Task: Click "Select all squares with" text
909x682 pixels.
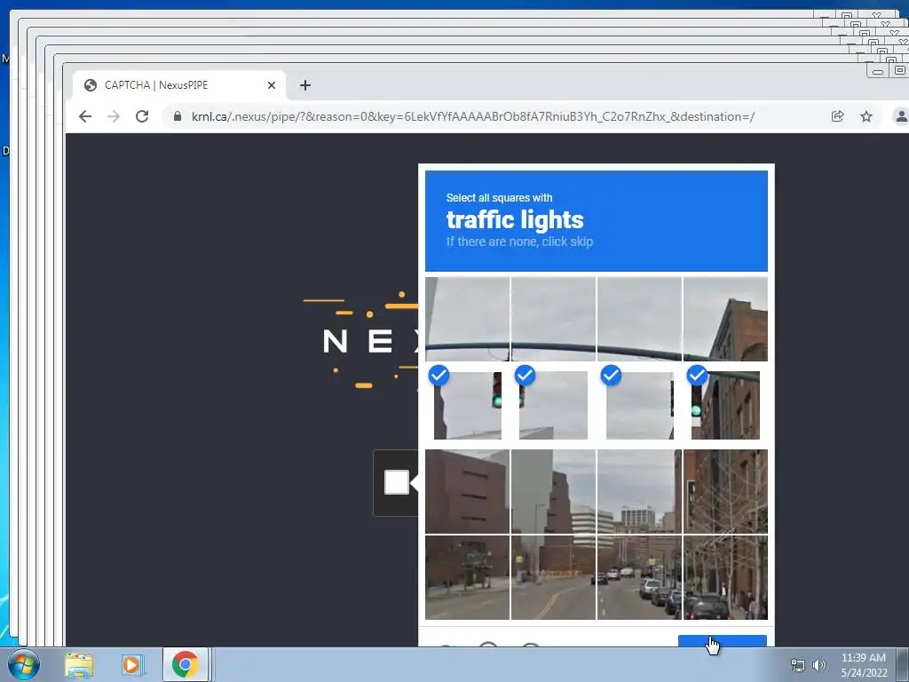Action: point(499,198)
